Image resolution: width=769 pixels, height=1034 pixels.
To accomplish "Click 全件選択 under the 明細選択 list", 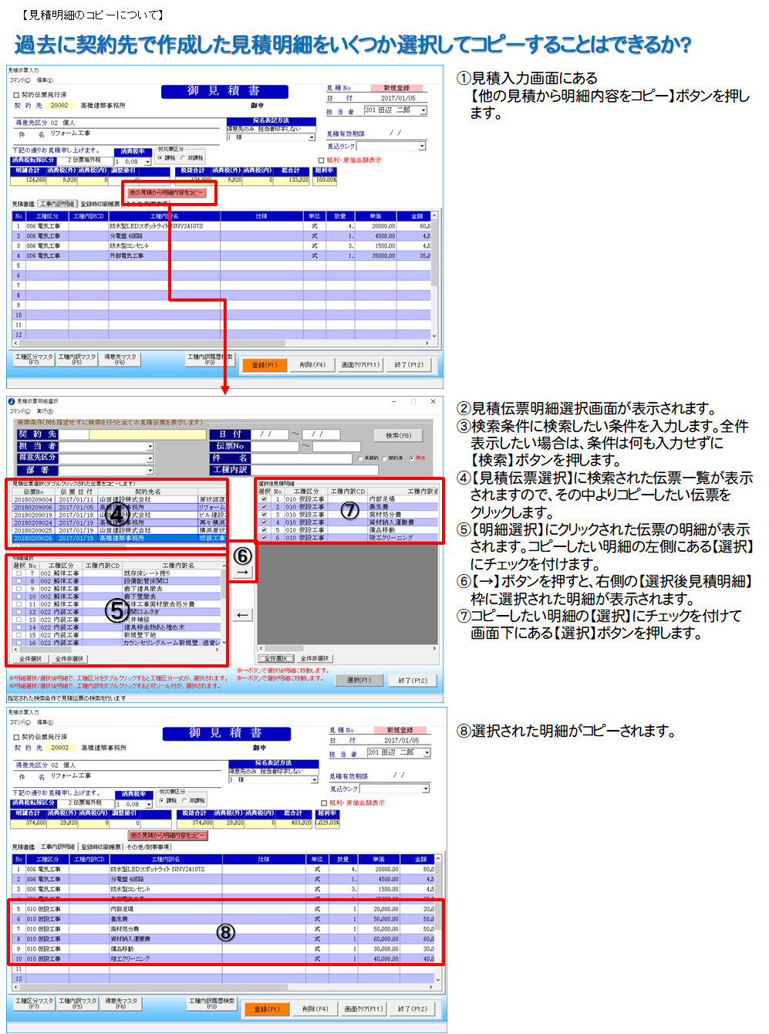I will 30,659.
